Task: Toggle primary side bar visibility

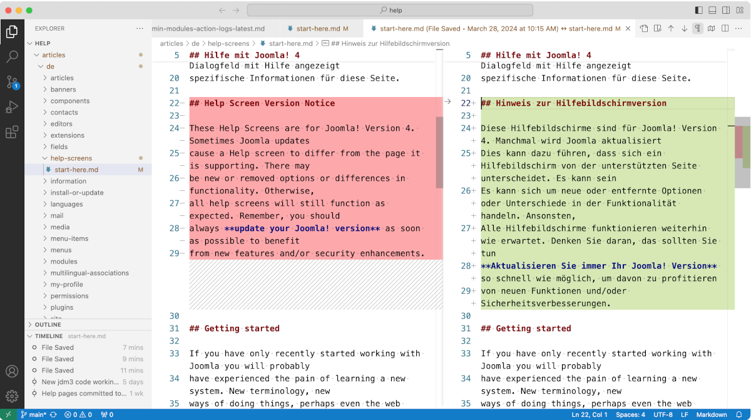Action: tap(699, 10)
